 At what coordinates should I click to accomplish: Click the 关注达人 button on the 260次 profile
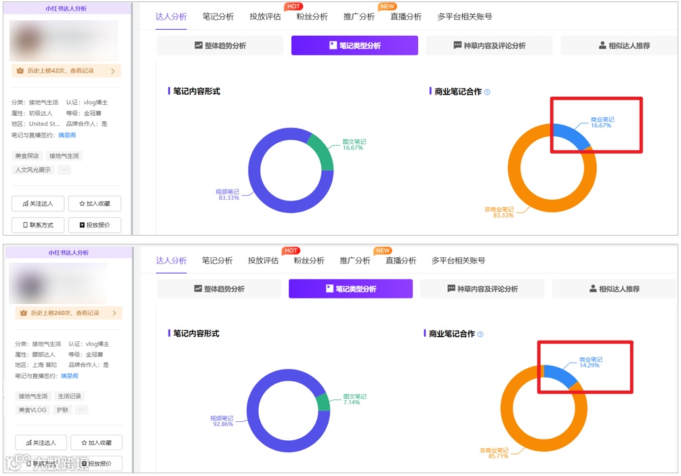pyautogui.click(x=41, y=443)
